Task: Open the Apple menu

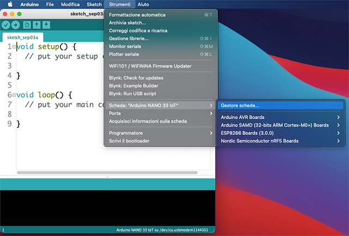Action: 9,4
